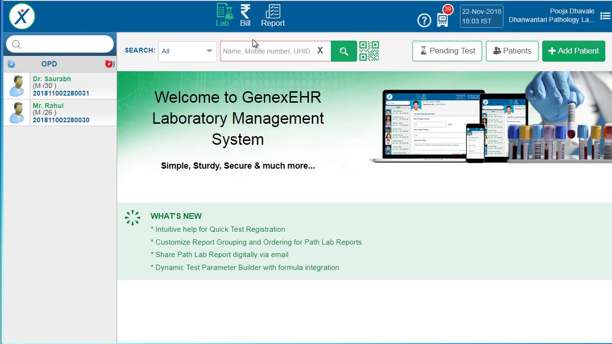This screenshot has width=612, height=344.
Task: Open the hamburger list menu icon
Action: tap(605, 16)
